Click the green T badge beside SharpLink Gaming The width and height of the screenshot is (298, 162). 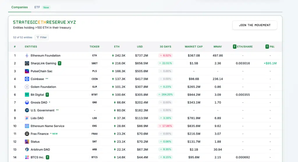[60, 63]
